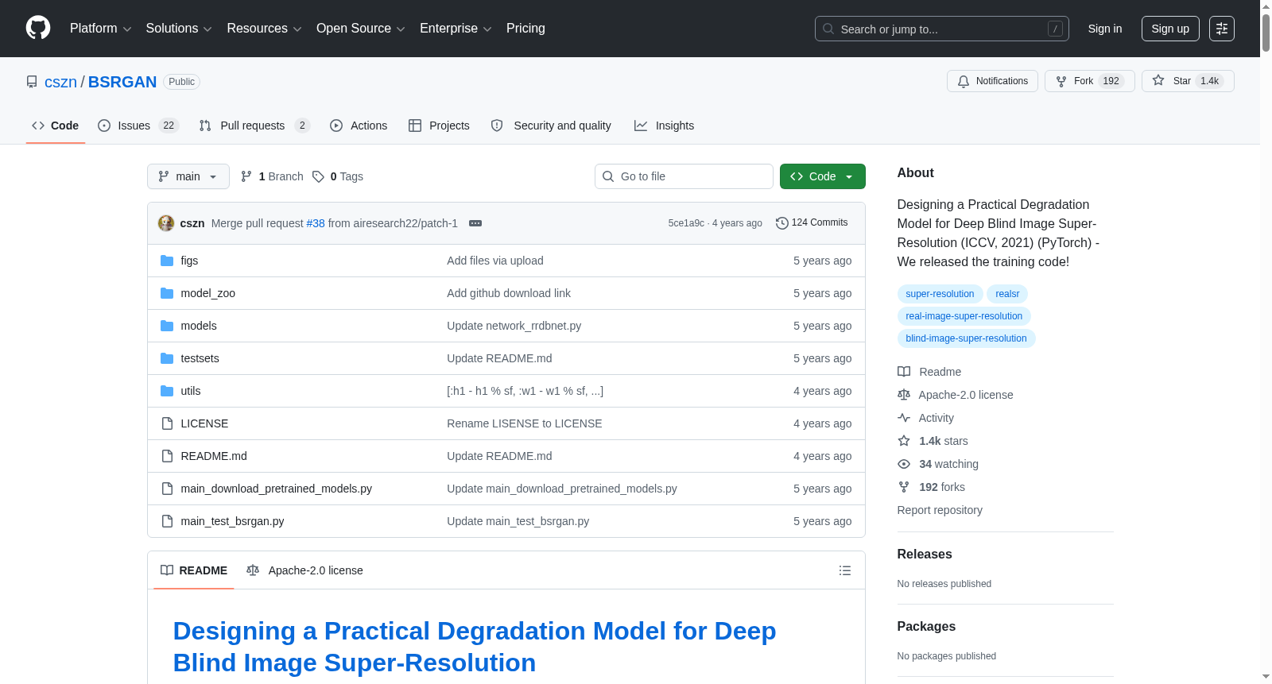The height and width of the screenshot is (684, 1272).
Task: Open the Insights tab
Action: [664, 126]
